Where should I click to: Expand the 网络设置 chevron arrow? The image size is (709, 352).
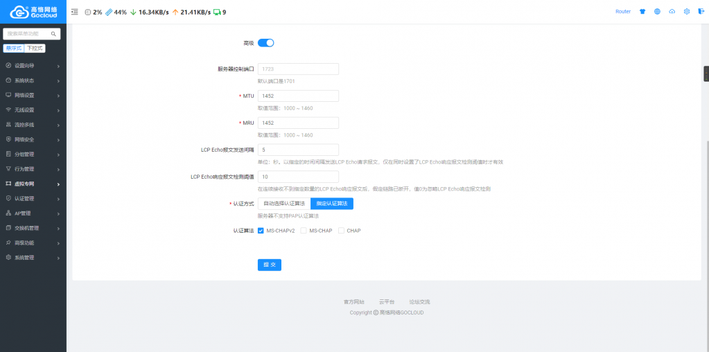[59, 96]
